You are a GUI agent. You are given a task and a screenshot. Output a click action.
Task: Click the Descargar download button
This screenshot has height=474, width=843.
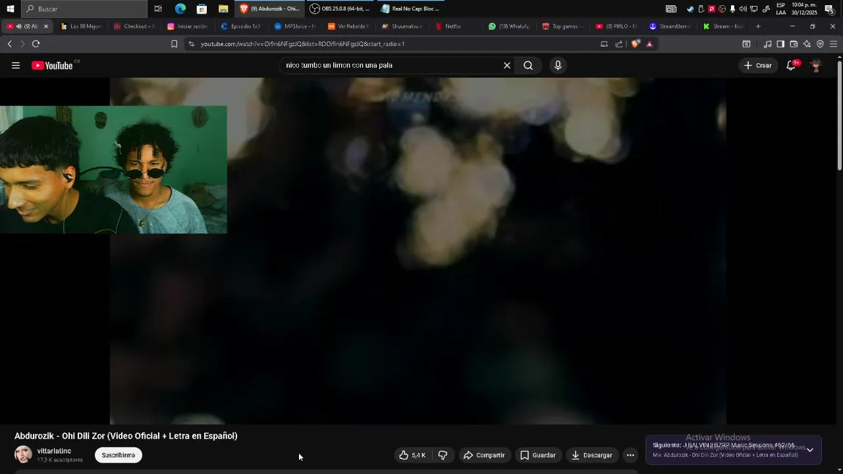tap(592, 455)
